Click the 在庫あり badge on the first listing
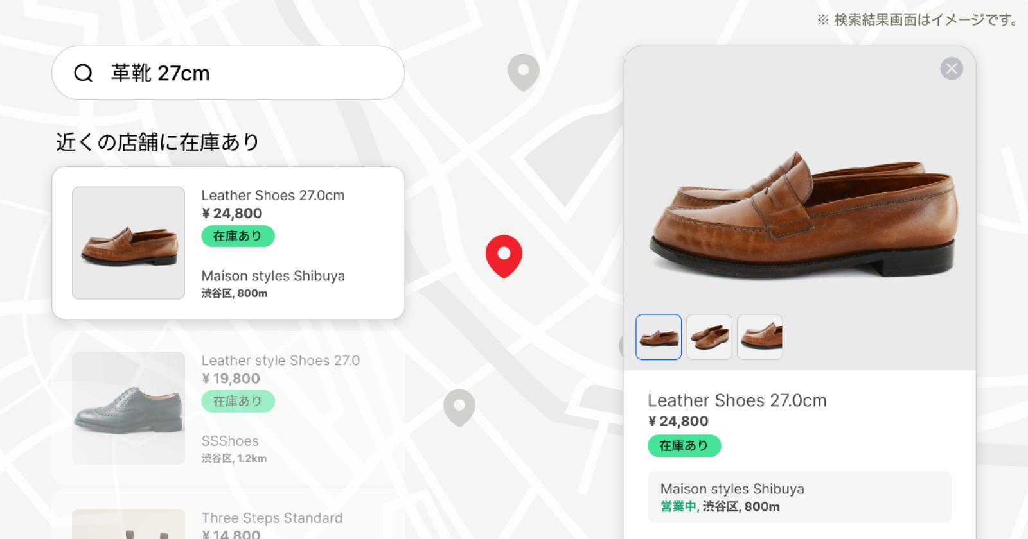Viewport: 1028px width, 539px height. pos(238,236)
